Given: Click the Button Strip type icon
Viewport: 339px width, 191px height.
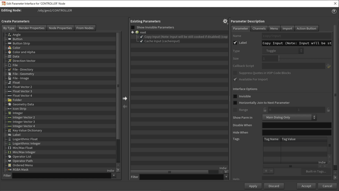Looking at the screenshot, I should point(9,43).
